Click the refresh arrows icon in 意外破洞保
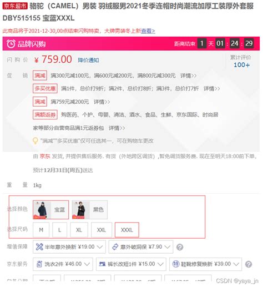 [115, 247]
